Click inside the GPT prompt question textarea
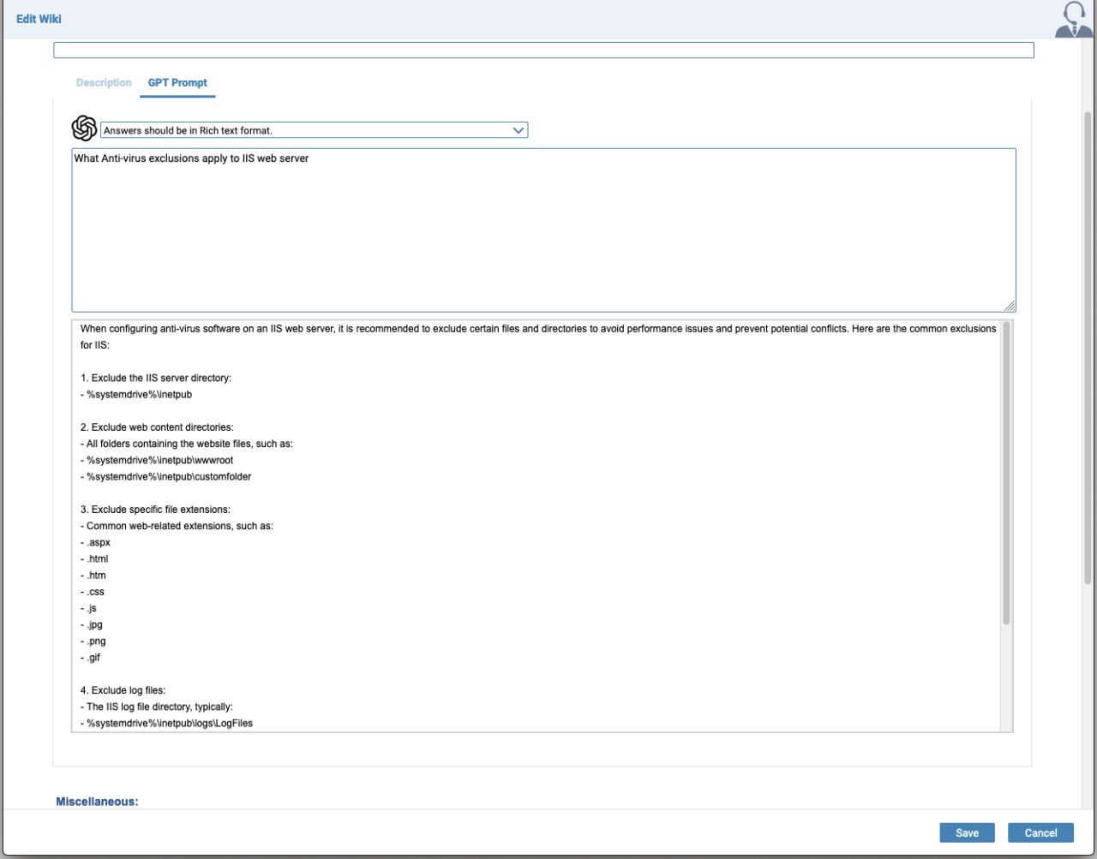The image size is (1097, 859). click(543, 231)
